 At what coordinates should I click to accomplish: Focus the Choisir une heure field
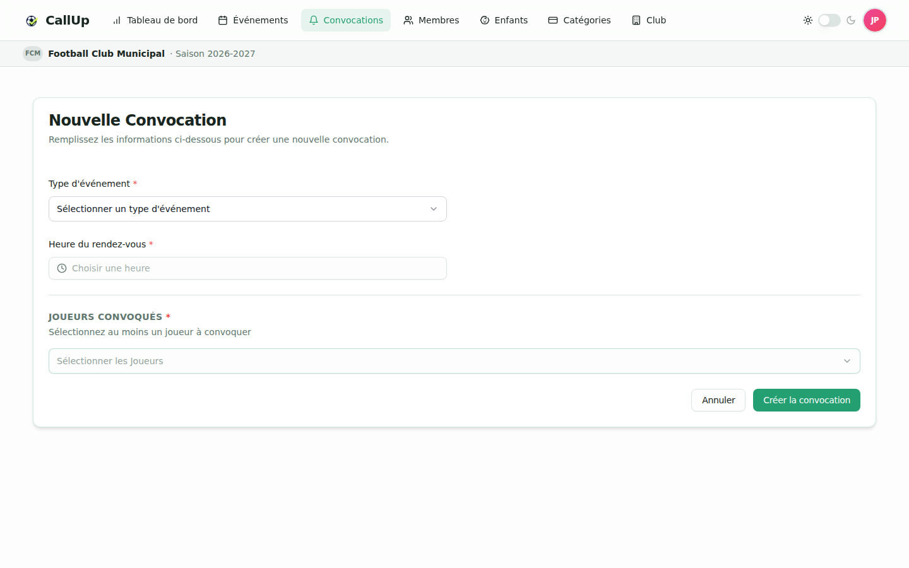click(x=247, y=268)
